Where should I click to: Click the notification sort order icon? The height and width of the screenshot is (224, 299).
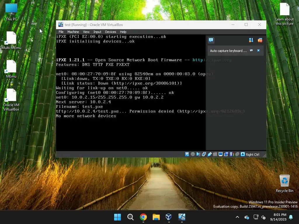point(251,40)
